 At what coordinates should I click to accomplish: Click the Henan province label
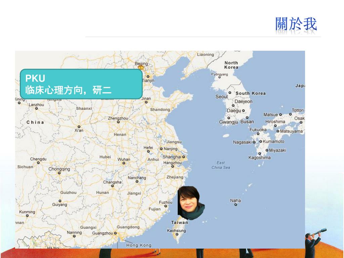click(x=120, y=134)
